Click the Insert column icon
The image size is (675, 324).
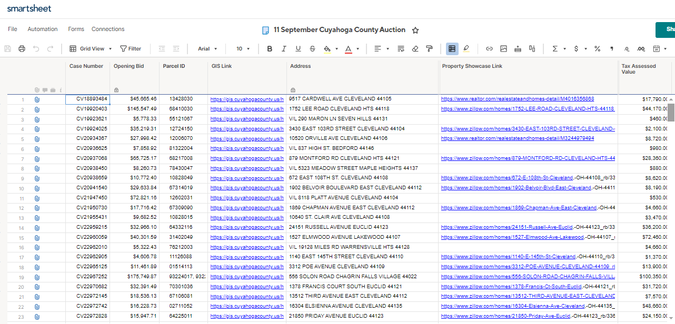[532, 49]
